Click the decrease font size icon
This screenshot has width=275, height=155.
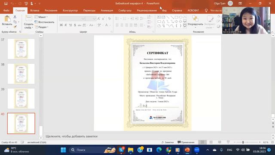(103, 19)
